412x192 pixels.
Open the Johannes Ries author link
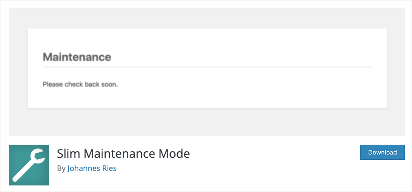pyautogui.click(x=92, y=169)
